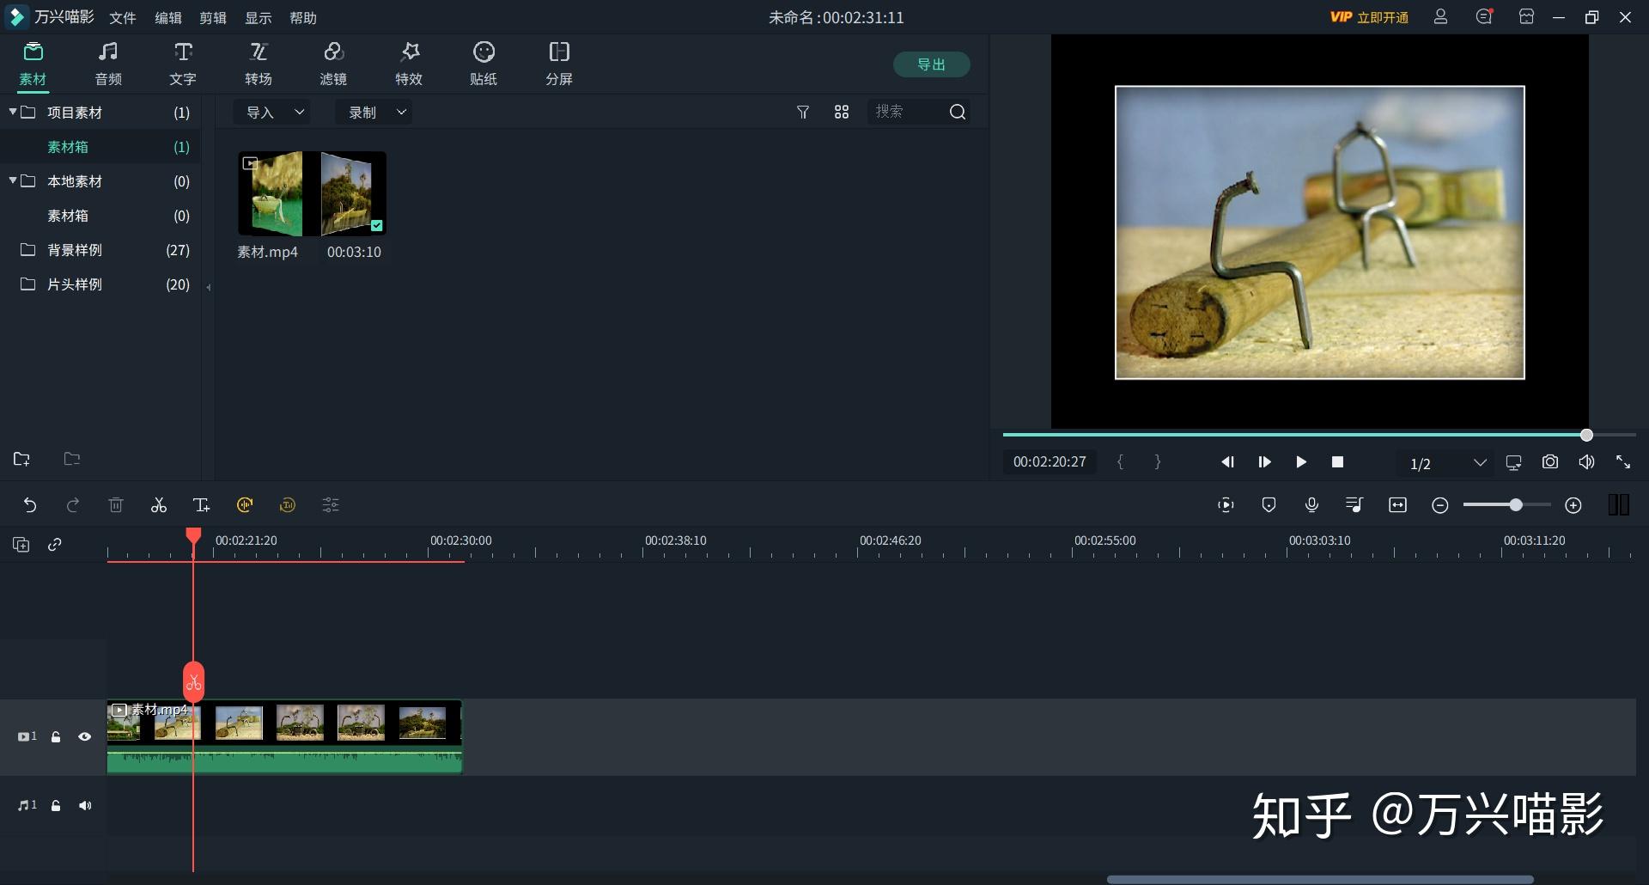Open the 剪辑 menu

pos(213,17)
